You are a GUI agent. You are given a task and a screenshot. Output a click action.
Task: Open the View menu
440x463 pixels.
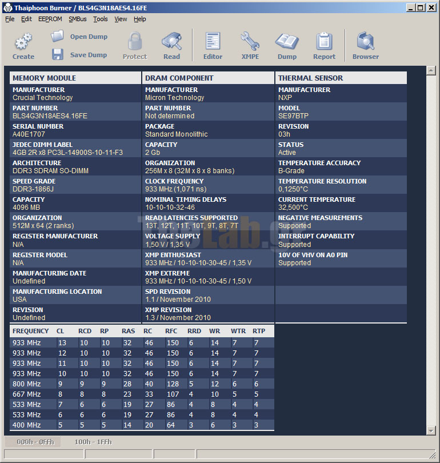pos(121,19)
